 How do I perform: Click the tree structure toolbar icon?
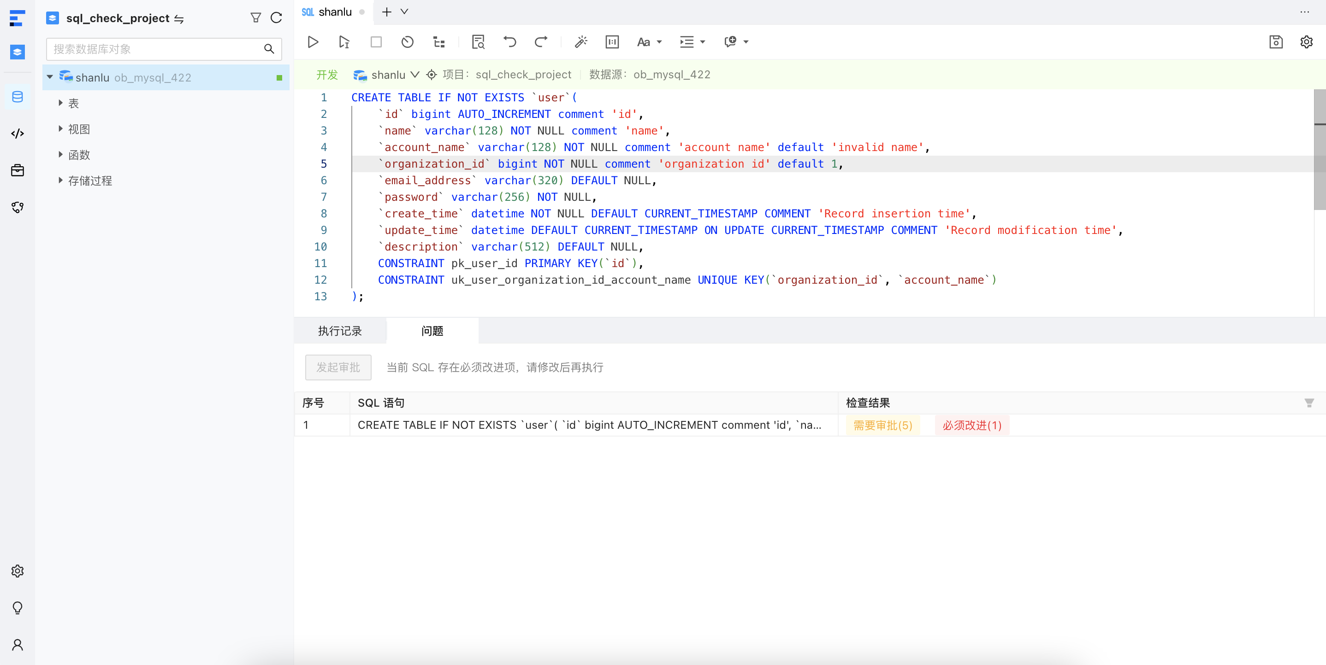(438, 41)
